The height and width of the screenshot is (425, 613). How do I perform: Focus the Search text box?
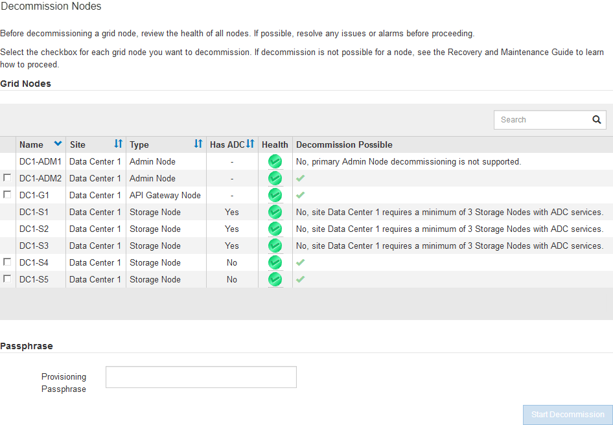[540, 120]
